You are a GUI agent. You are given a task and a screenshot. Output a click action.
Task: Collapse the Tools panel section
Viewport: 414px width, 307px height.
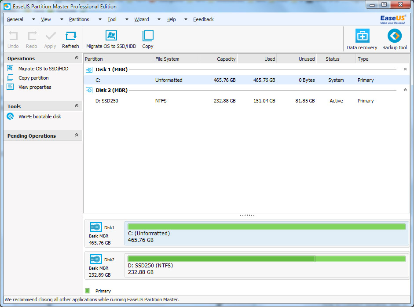pyautogui.click(x=77, y=106)
